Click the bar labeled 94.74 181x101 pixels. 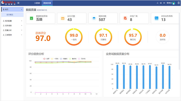(x=169, y=77)
